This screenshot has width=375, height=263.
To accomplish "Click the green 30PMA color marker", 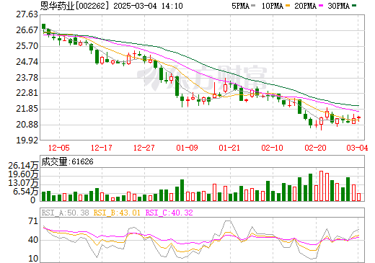I will (x=354, y=6).
